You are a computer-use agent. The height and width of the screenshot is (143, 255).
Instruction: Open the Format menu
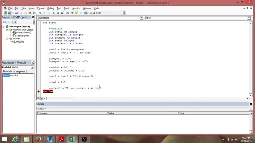tap(41, 8)
